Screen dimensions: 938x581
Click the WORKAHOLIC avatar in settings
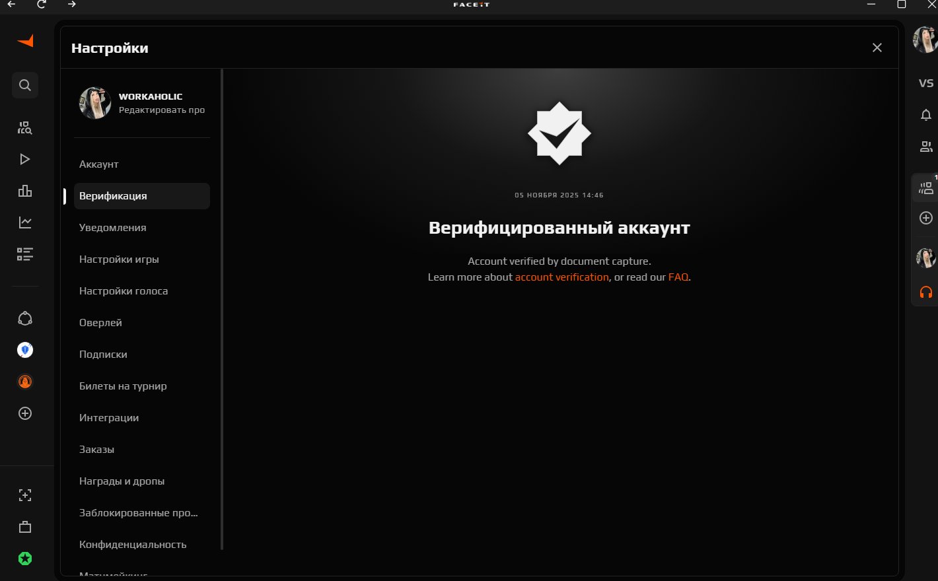pos(95,103)
